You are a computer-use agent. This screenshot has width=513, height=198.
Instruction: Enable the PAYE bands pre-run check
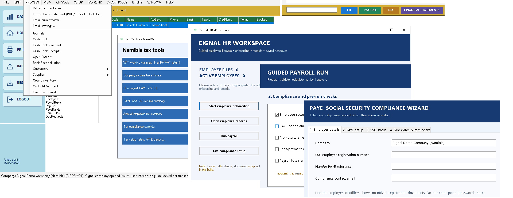(x=277, y=126)
